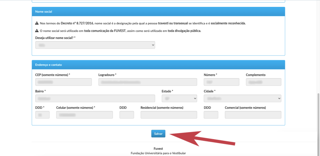Focus the Bairro input field

click(95, 98)
